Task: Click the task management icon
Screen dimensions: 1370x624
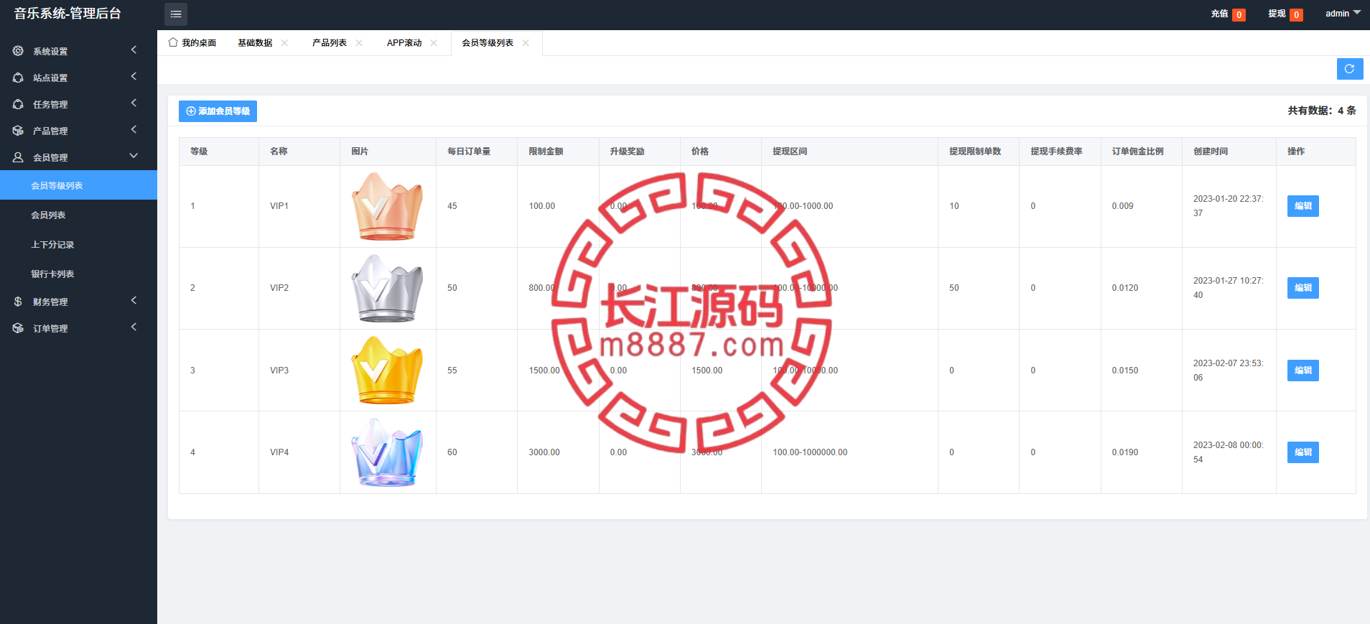Action: point(18,104)
